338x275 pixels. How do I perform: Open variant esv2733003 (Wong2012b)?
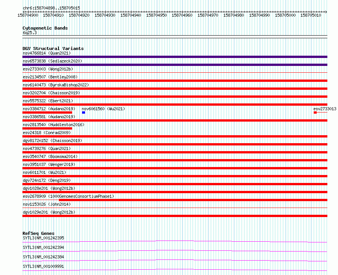coord(48,69)
